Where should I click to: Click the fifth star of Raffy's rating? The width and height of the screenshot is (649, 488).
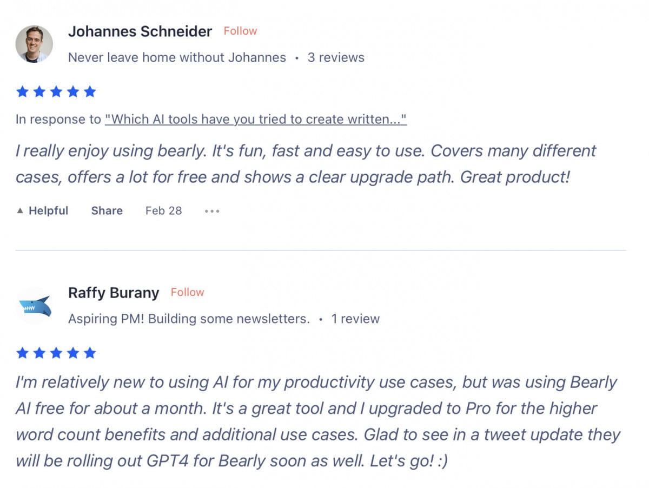[90, 353]
